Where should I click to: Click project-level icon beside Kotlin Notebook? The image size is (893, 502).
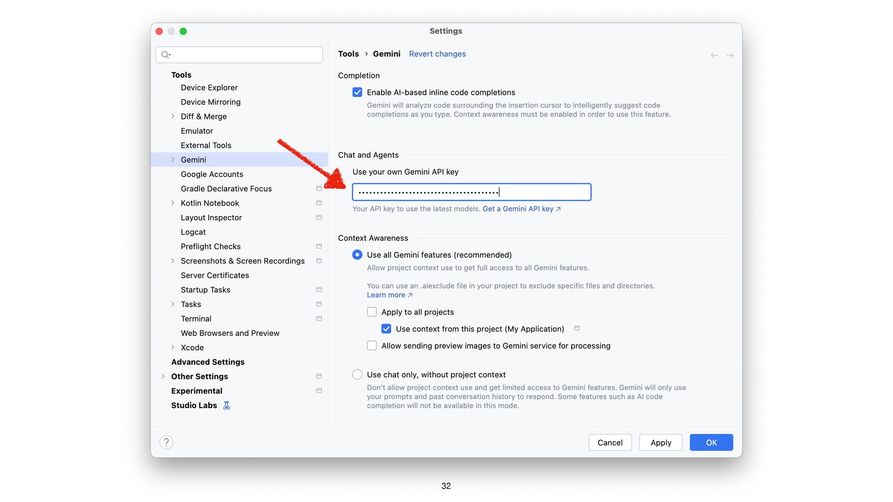pos(319,203)
